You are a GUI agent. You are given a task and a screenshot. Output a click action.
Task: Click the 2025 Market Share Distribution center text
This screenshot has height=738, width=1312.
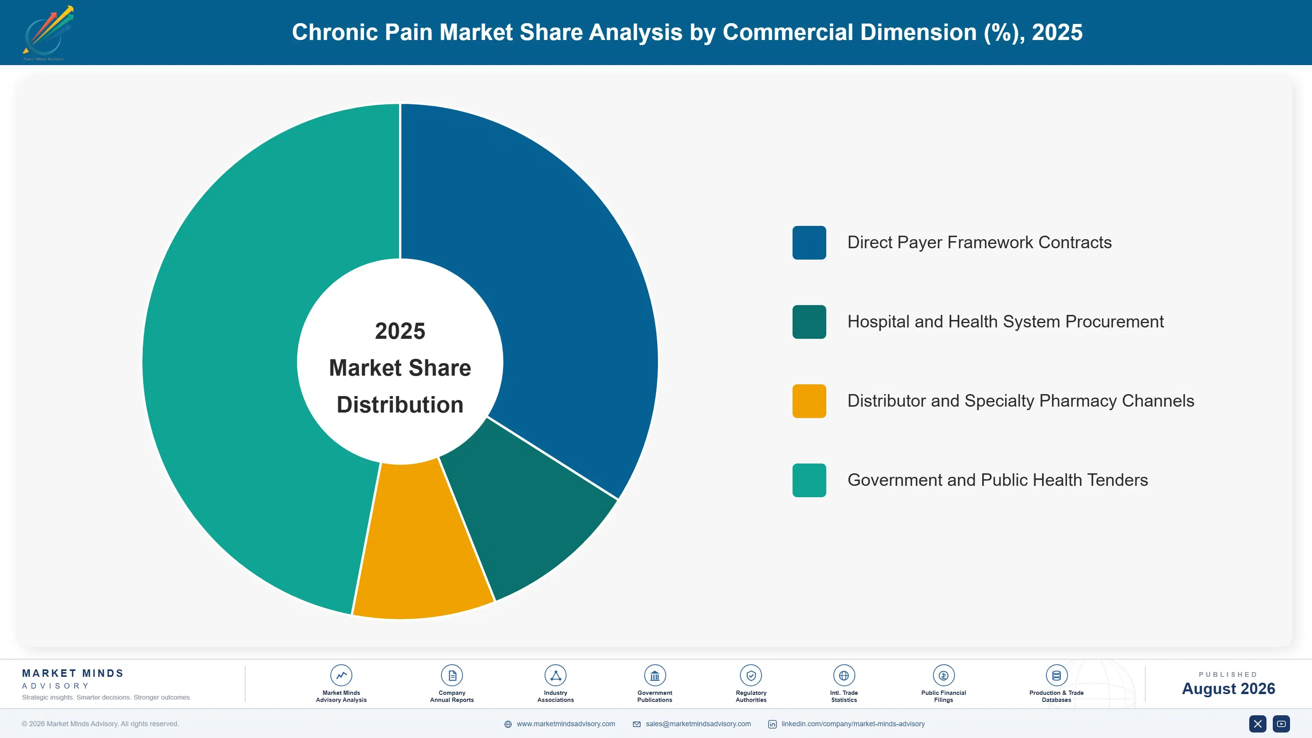pos(400,368)
